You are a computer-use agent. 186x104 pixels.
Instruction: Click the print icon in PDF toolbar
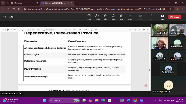[x=135, y=30]
